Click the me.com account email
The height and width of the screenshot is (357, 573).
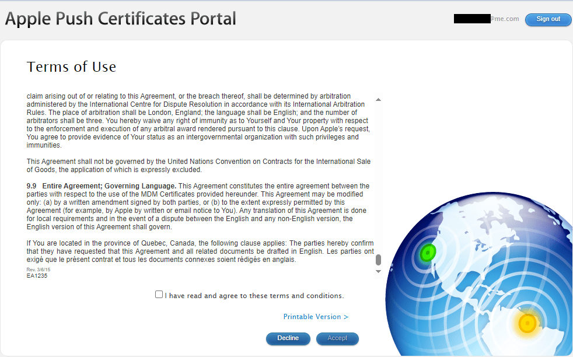(x=486, y=19)
